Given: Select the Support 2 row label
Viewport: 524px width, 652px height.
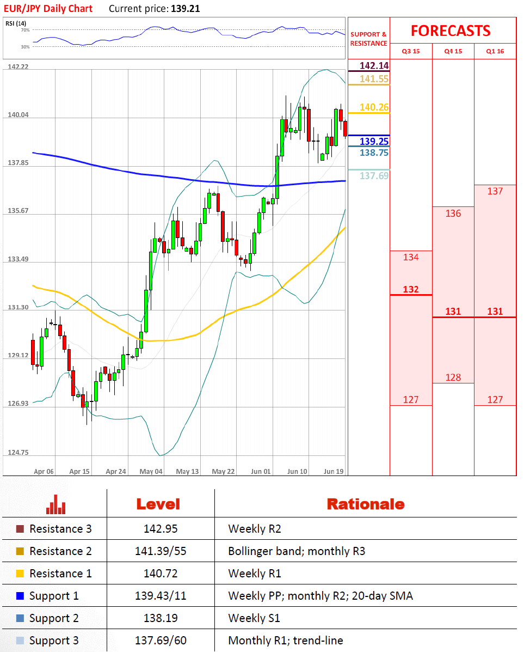Looking at the screenshot, I should [x=54, y=619].
